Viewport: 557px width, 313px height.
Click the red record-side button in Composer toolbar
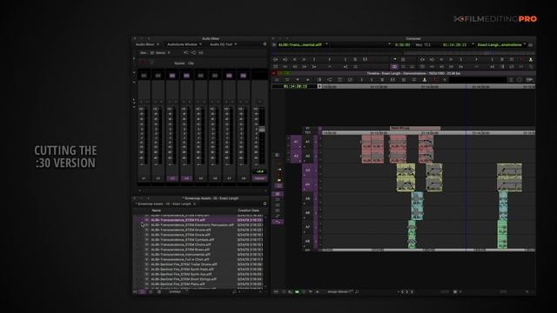click(x=521, y=59)
